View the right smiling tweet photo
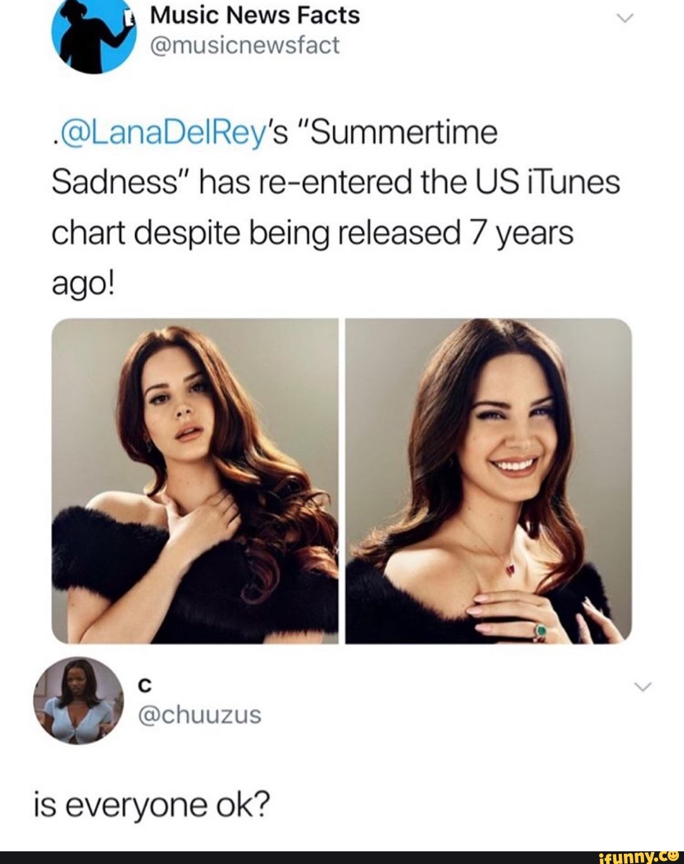Viewport: 684px width, 864px height. click(x=488, y=481)
